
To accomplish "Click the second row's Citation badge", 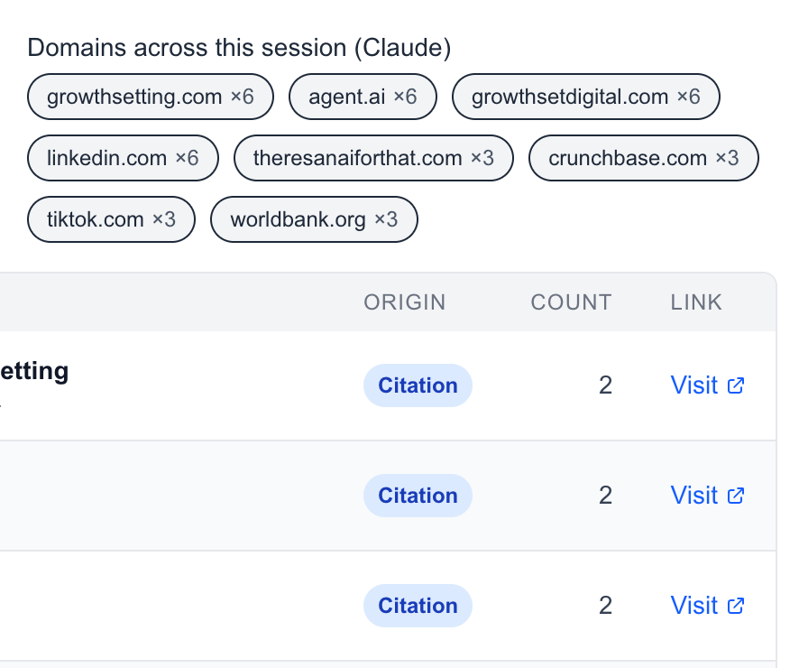I will click(x=418, y=496).
